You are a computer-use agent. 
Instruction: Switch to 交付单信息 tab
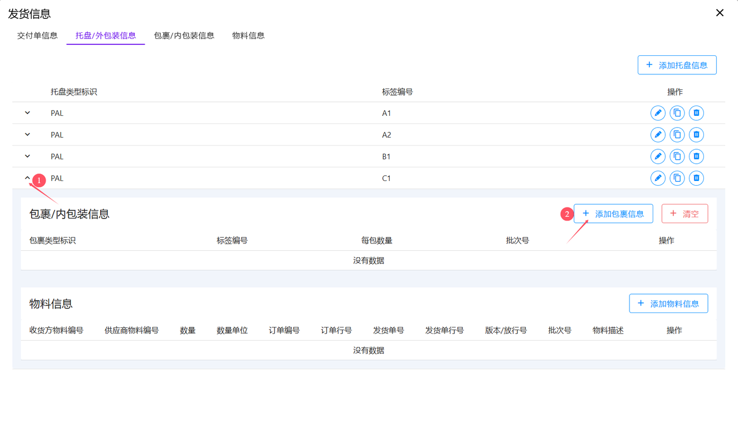click(37, 36)
